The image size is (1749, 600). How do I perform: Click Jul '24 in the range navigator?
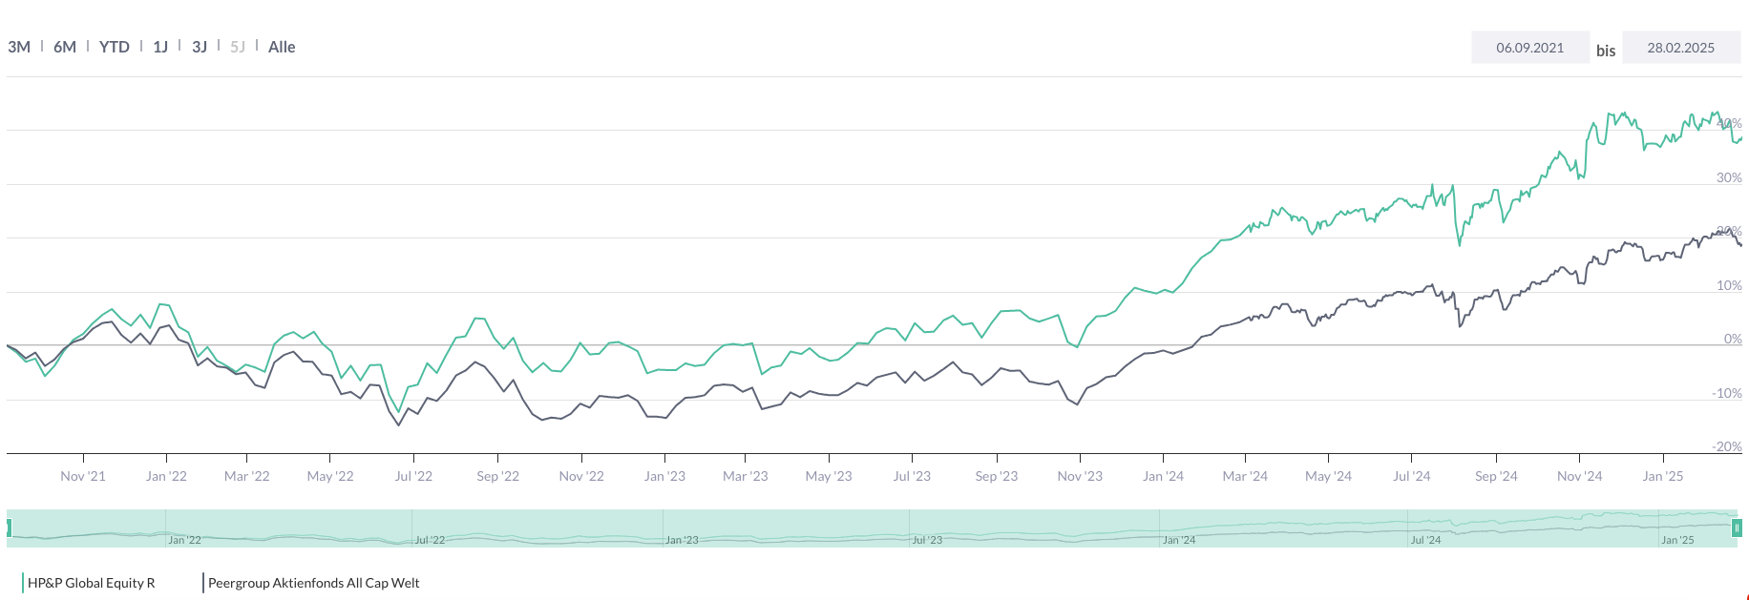click(1425, 540)
